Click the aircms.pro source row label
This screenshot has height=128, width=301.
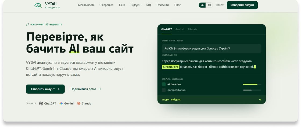coord(174,84)
